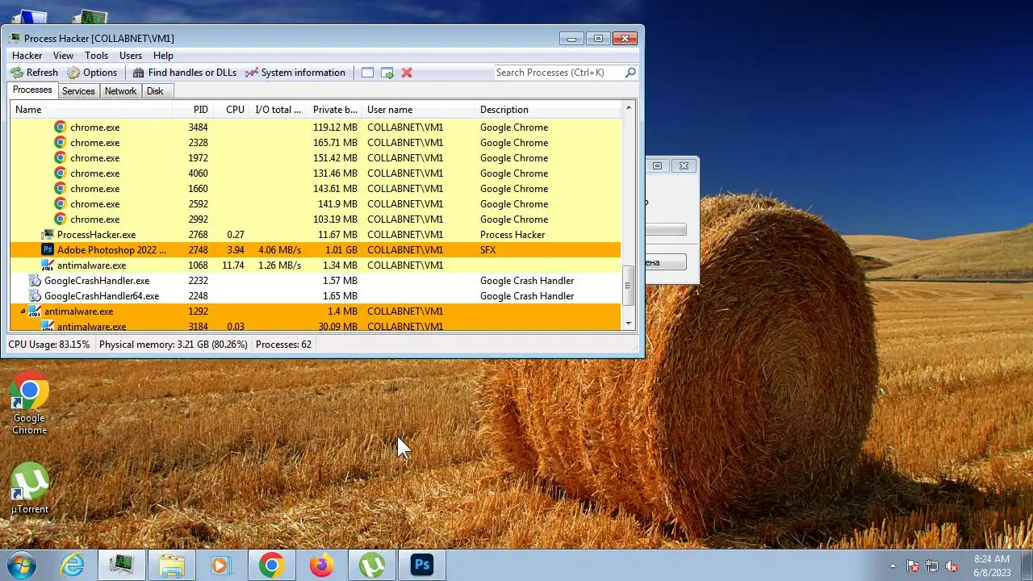Click the Chrome taskbar icon
The image size is (1033, 581).
pos(271,566)
